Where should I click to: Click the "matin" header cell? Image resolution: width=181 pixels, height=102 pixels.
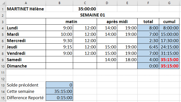click(x=71, y=22)
